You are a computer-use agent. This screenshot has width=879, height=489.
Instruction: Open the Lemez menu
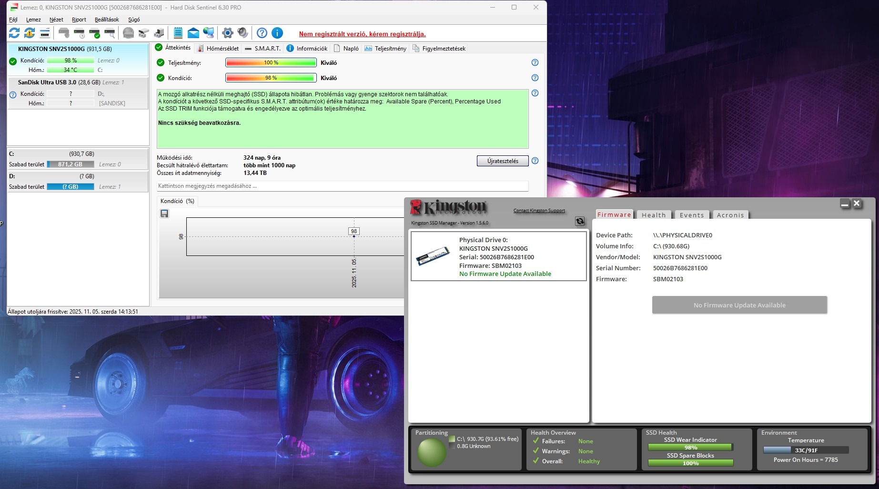[x=33, y=20]
